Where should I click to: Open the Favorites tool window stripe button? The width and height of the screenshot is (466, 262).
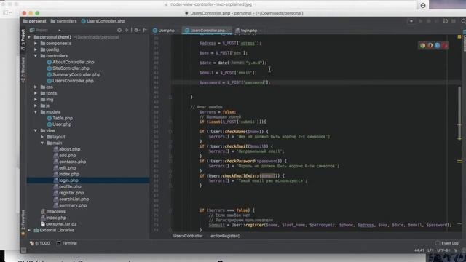click(23, 223)
